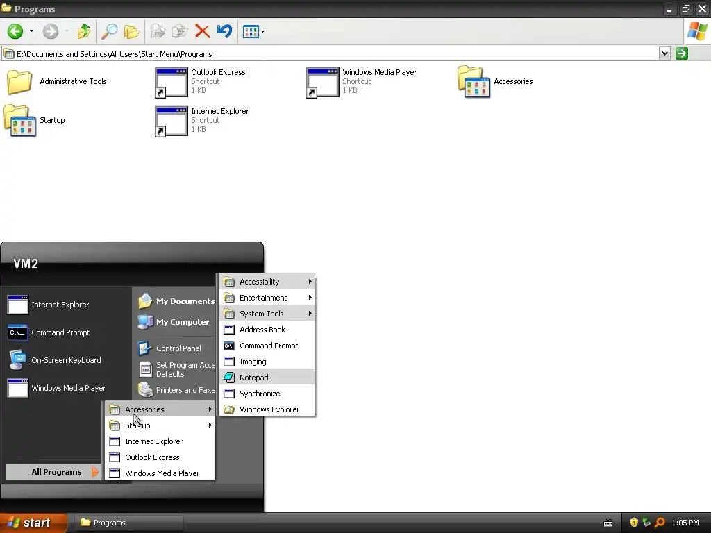The height and width of the screenshot is (533, 711).
Task: Click the Move To toolbar icon
Action: (158, 31)
